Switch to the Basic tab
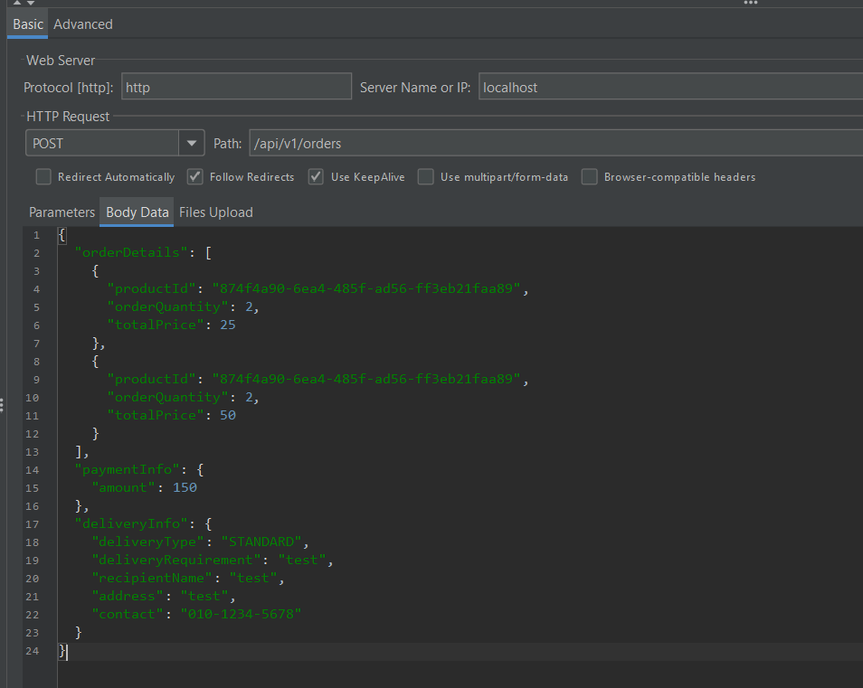 pyautogui.click(x=27, y=24)
